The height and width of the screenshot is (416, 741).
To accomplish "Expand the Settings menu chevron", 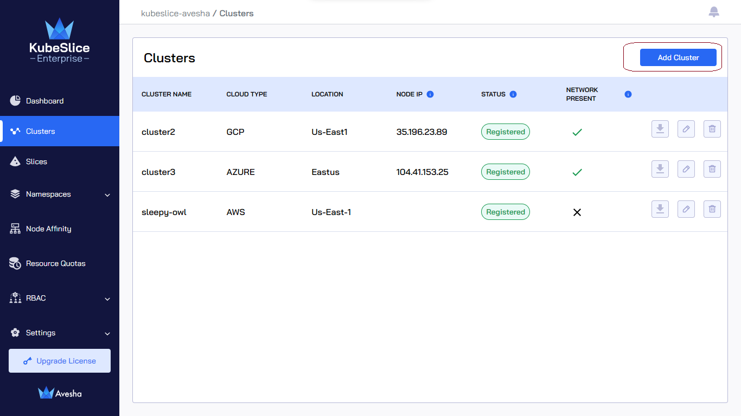I will coord(107,334).
